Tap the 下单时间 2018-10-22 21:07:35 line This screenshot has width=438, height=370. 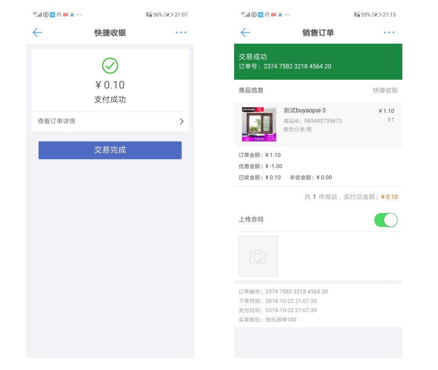coord(278,301)
